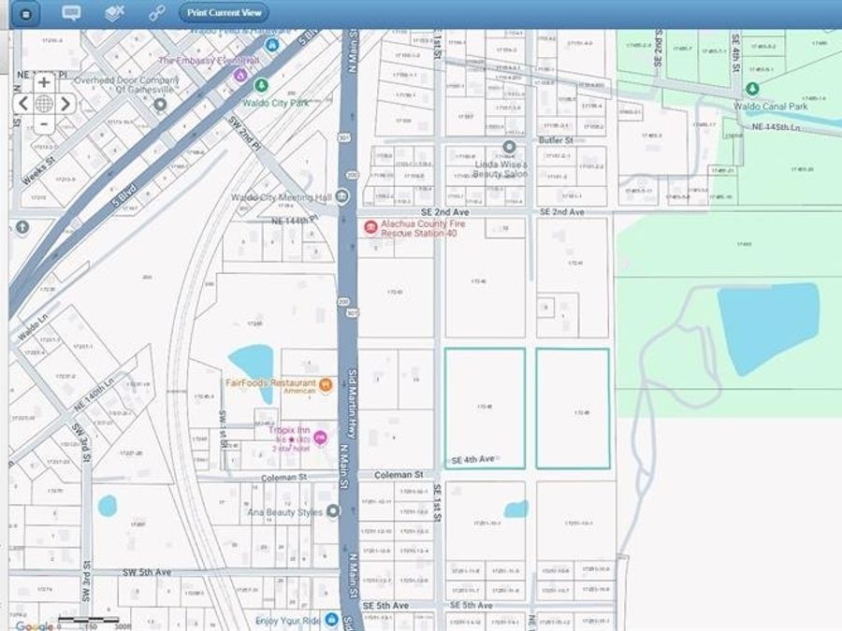Click the Waldo Canal Park pin
842x631 pixels.
752,89
